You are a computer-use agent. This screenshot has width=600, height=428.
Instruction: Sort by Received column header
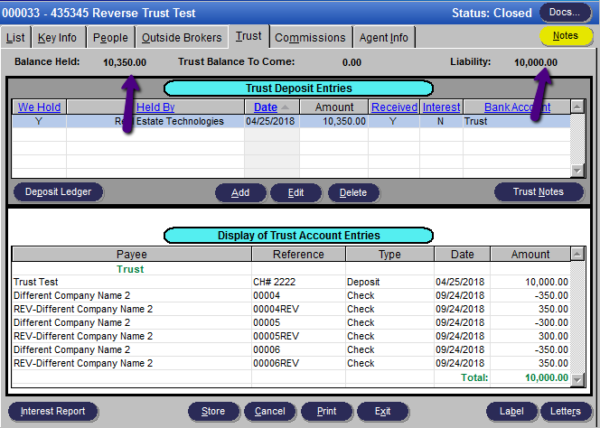(394, 107)
